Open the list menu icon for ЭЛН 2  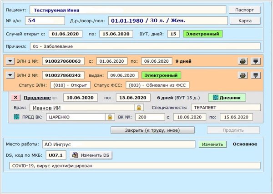pyautogui.click(x=256, y=75)
